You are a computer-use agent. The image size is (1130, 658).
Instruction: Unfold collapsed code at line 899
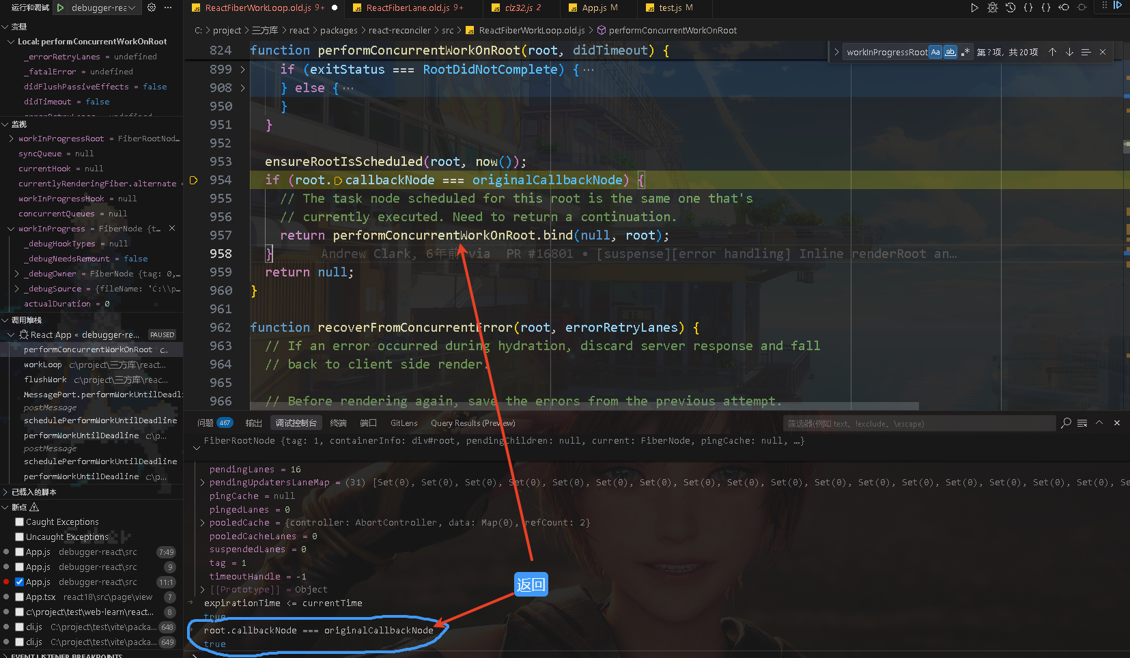242,70
